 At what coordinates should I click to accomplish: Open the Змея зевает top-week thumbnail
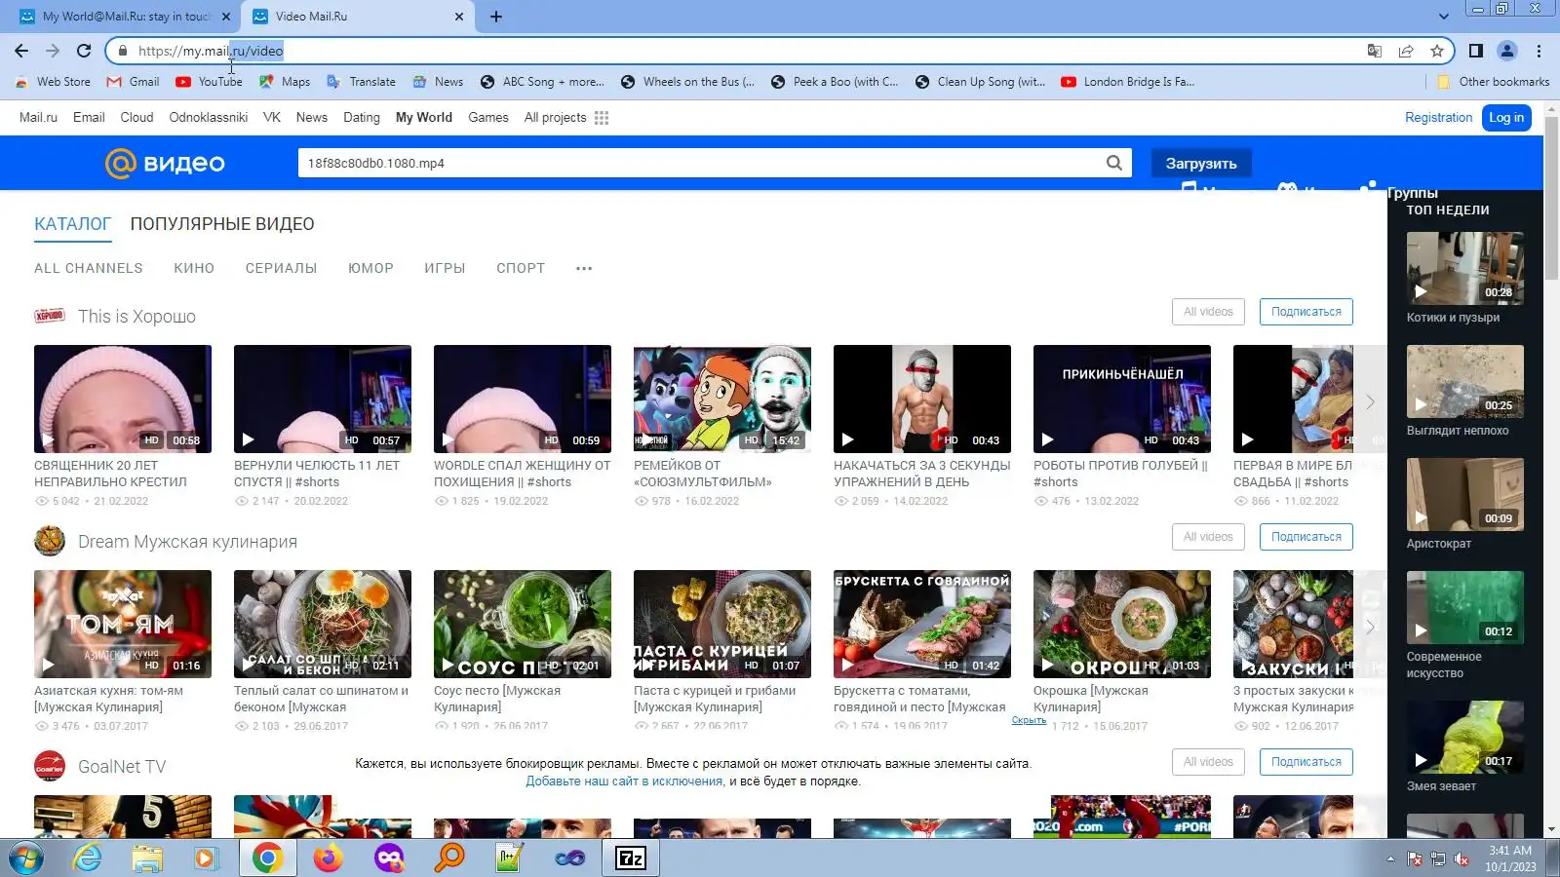(x=1465, y=737)
